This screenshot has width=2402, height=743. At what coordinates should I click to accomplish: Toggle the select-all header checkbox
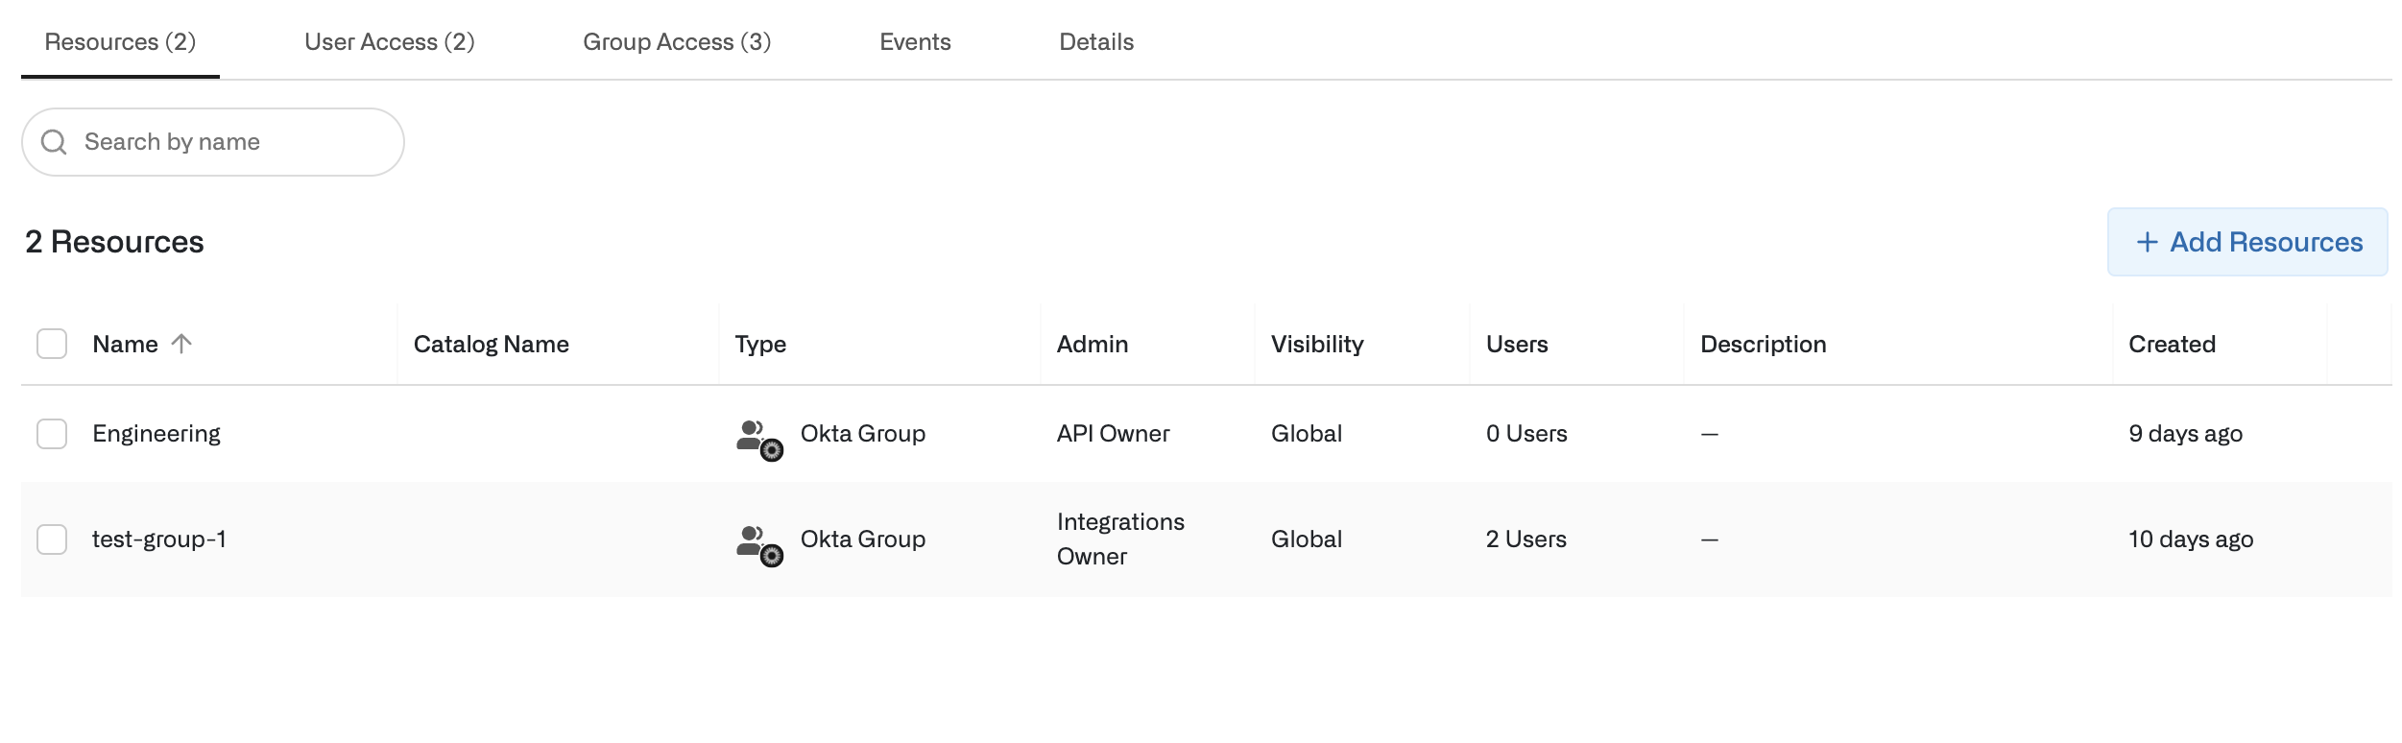tap(52, 344)
